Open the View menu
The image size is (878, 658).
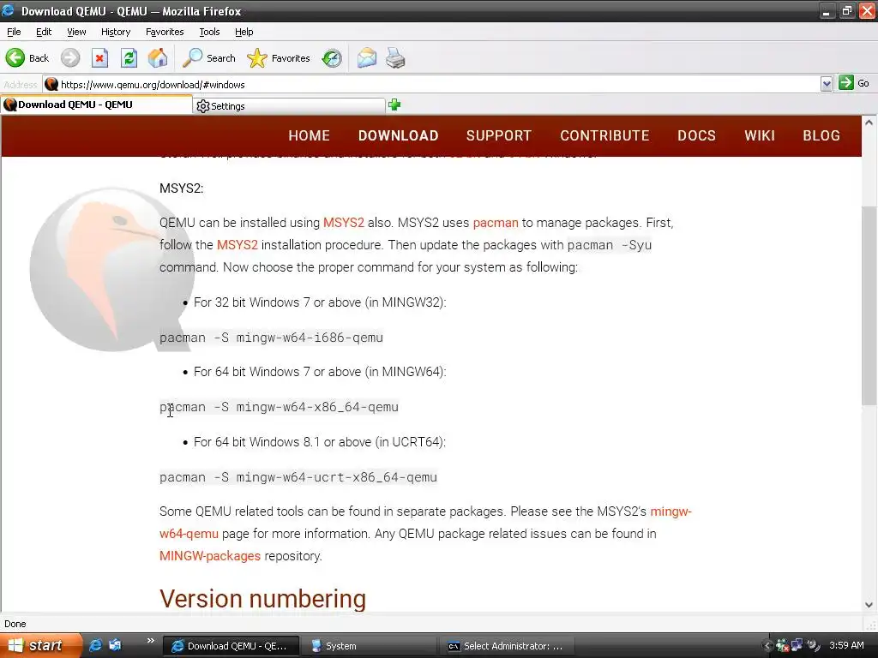[76, 32]
